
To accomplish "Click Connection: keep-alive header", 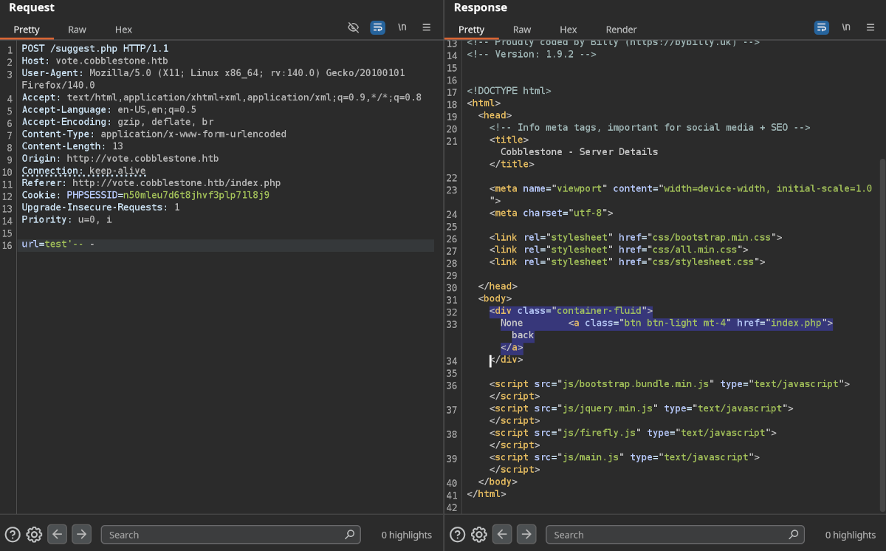I will tap(83, 171).
